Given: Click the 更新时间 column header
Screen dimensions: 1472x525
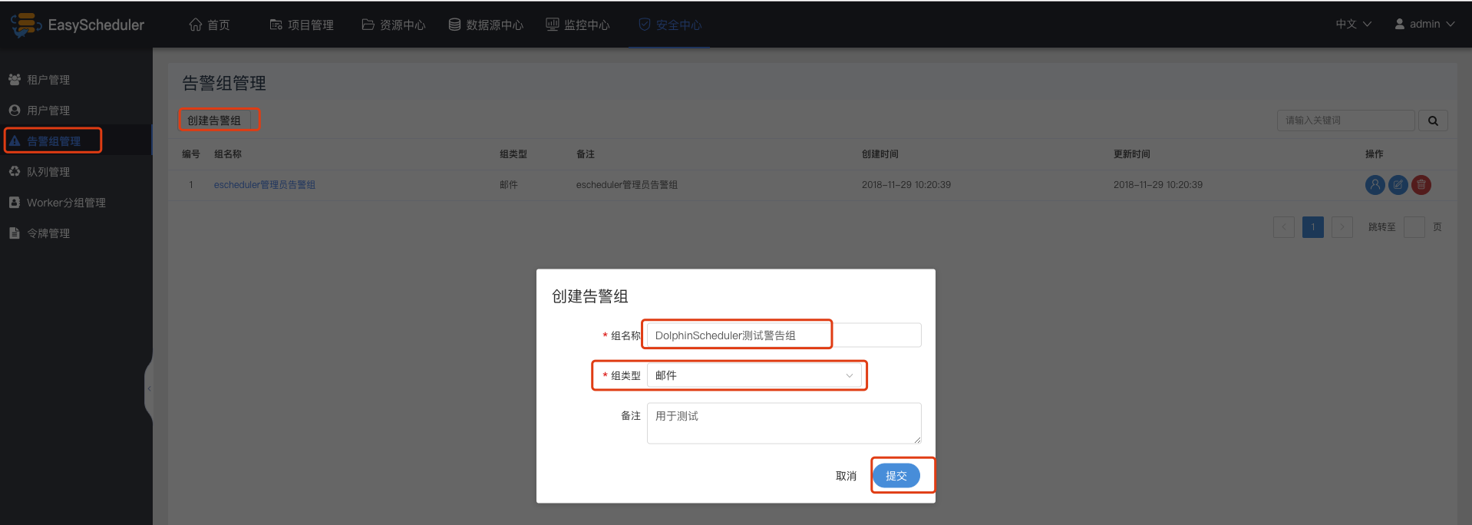Looking at the screenshot, I should click(1132, 154).
